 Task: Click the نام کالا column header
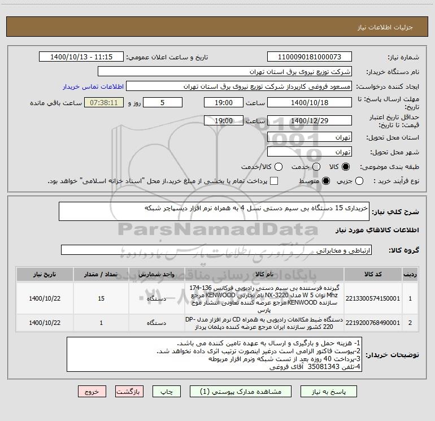pyautogui.click(x=264, y=275)
